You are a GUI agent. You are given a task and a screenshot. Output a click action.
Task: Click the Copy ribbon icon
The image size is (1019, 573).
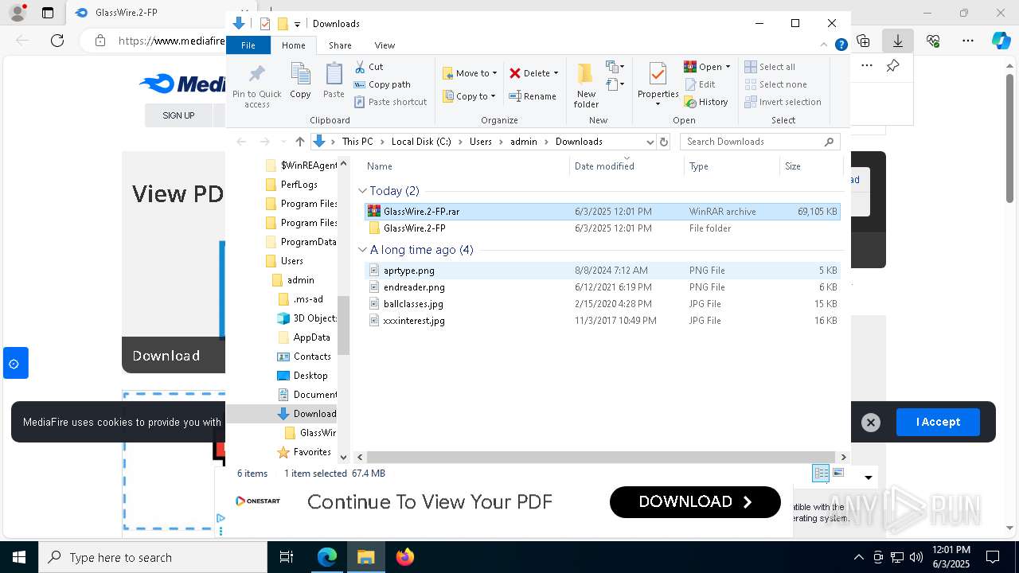tap(300, 81)
